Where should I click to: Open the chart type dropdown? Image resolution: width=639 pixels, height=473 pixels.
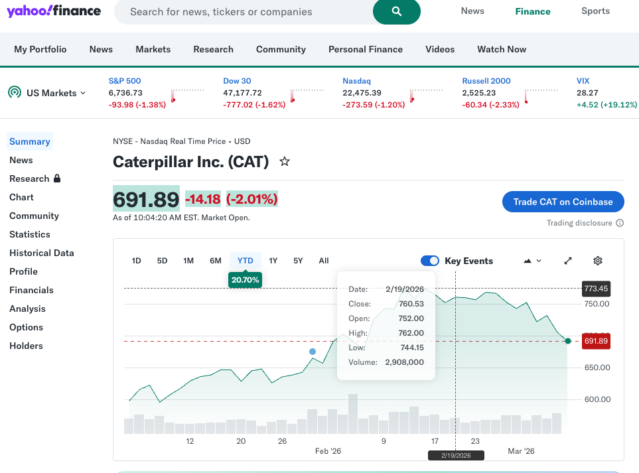coord(532,261)
